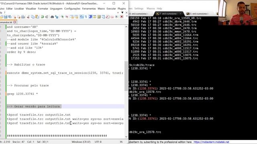This screenshot has height=144, width=257.
Task: Open the Localizar menu
Action: click(x=19, y=9)
